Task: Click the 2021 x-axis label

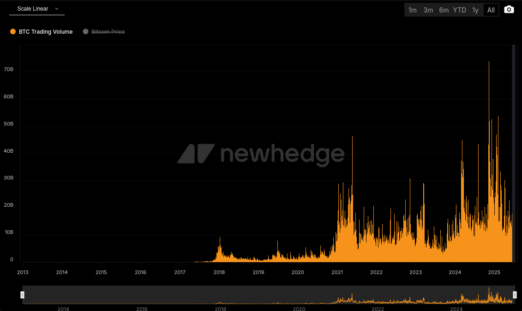Action: [x=337, y=272]
